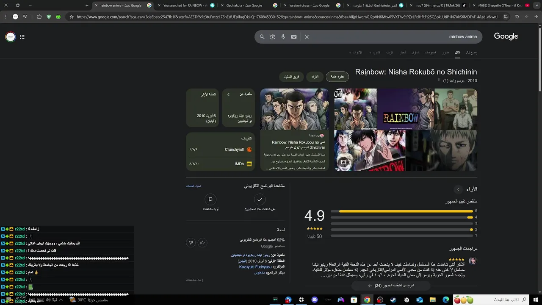Bookmark this page with star icon
Viewport: 542px width, 305px height.
(72, 17)
